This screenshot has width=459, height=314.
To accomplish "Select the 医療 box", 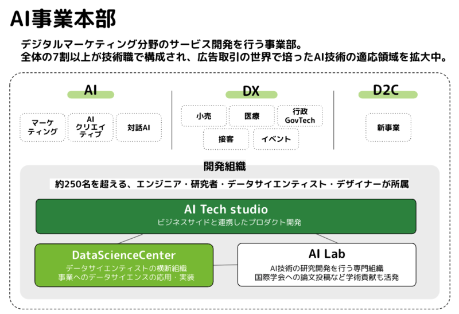I will (252, 116).
